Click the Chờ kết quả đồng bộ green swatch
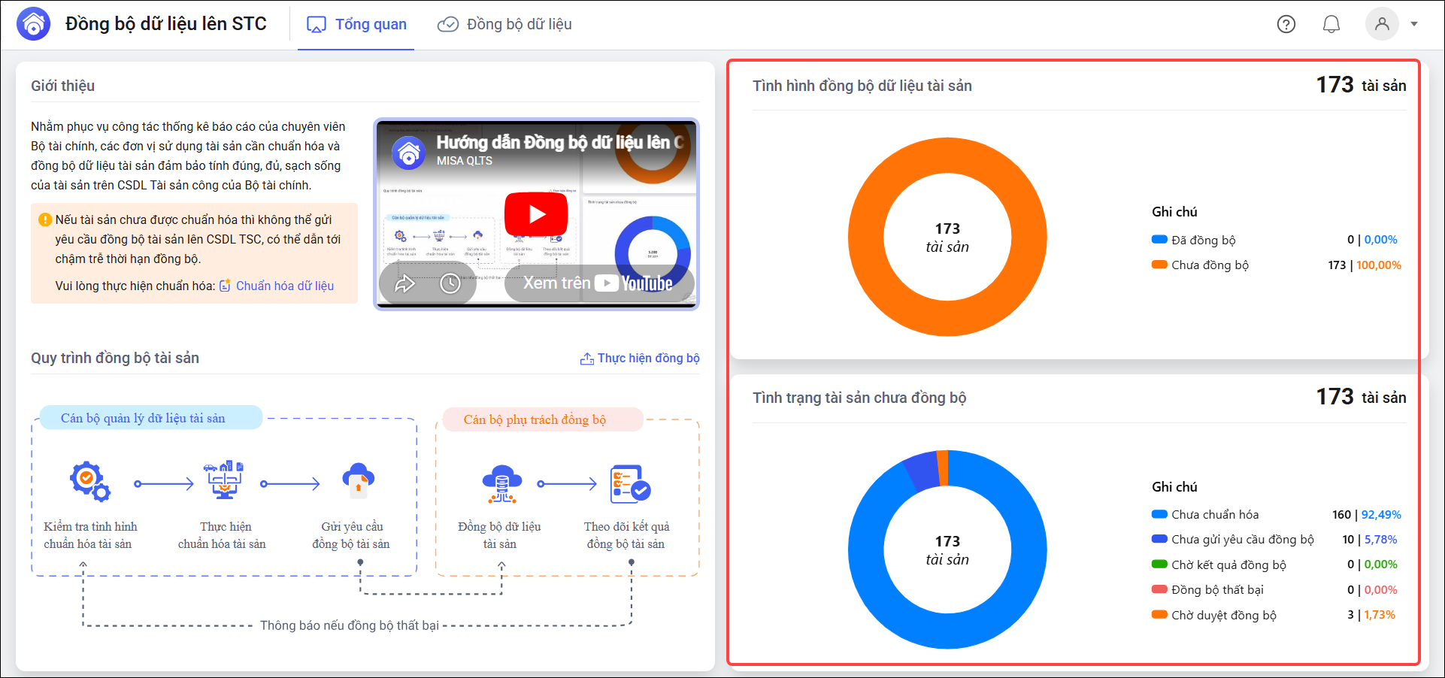The width and height of the screenshot is (1445, 678). tap(1159, 564)
